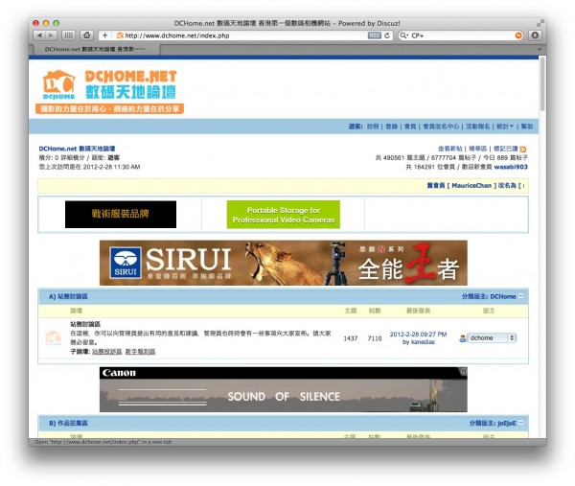Reload the page with the refresh icon

[387, 35]
